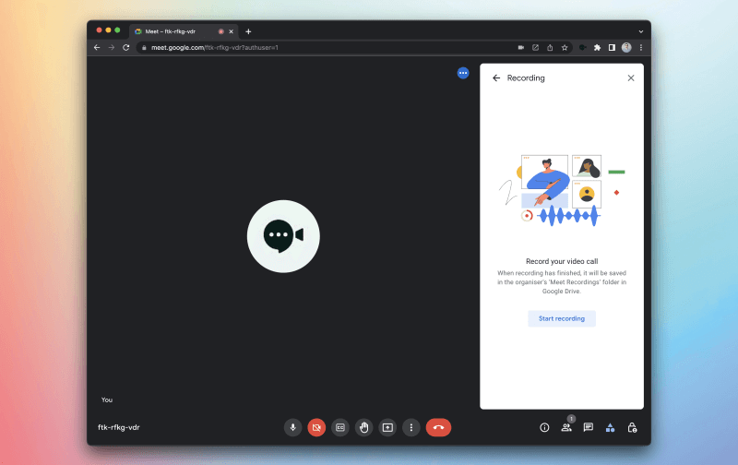Mute the microphone
This screenshot has width=738, height=465.
coord(292,427)
